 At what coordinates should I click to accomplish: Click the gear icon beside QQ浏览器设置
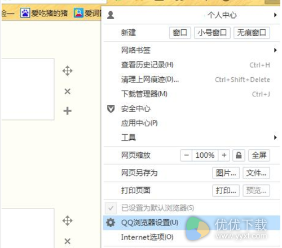(111, 223)
